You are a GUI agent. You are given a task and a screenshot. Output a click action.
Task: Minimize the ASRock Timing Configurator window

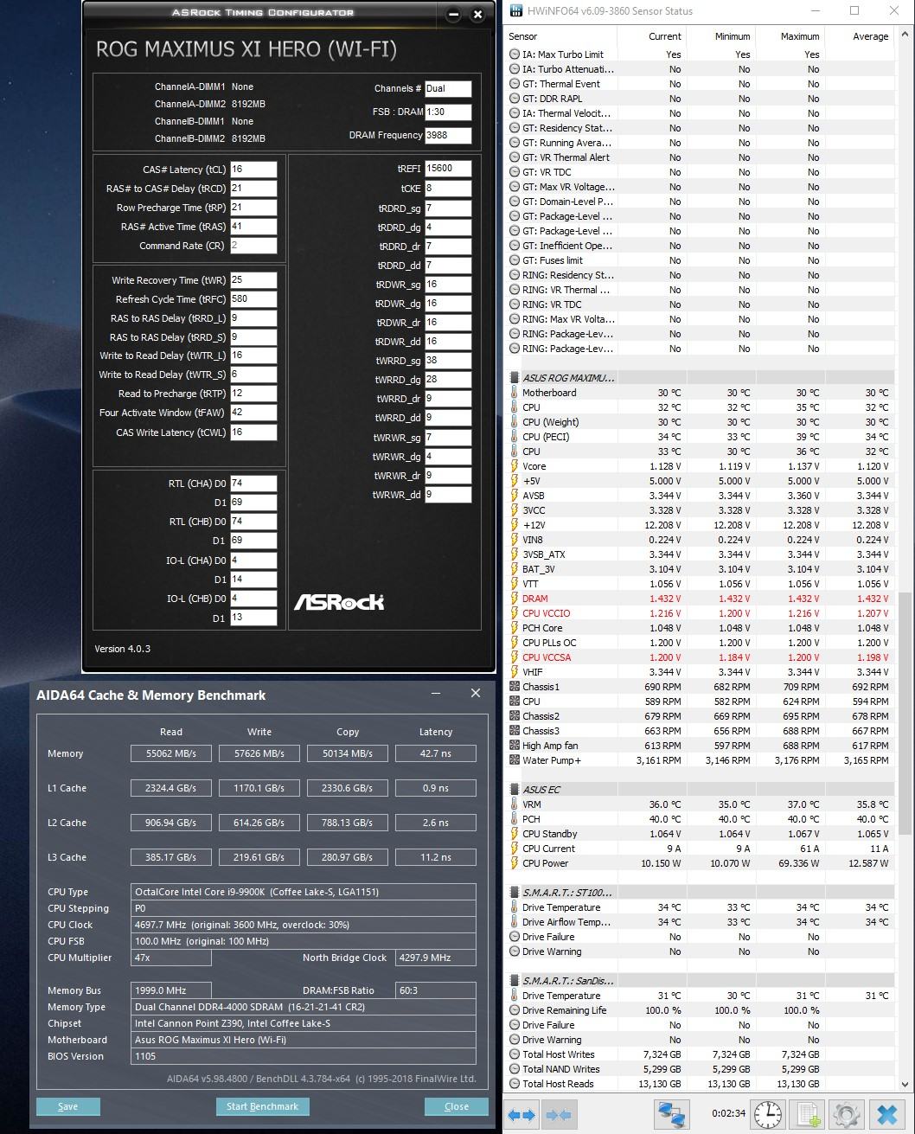(455, 15)
